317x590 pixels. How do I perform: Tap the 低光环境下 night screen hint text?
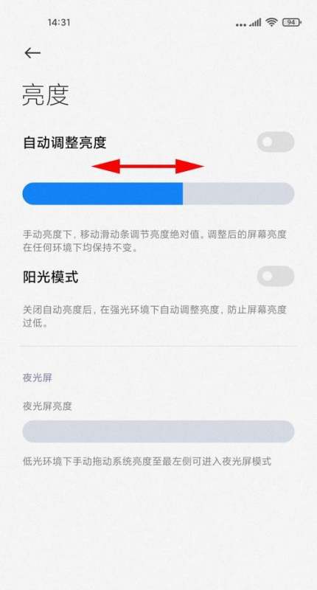pos(147,461)
